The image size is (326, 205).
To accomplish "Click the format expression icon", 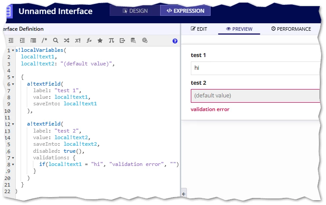I will [x=33, y=40].
